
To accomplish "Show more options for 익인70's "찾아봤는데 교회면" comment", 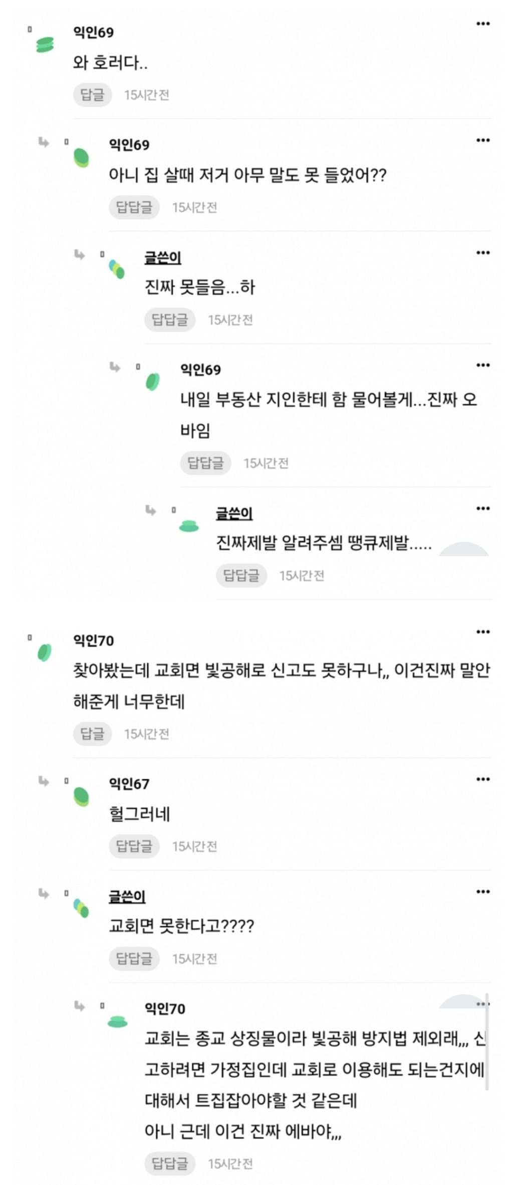I will (x=482, y=632).
